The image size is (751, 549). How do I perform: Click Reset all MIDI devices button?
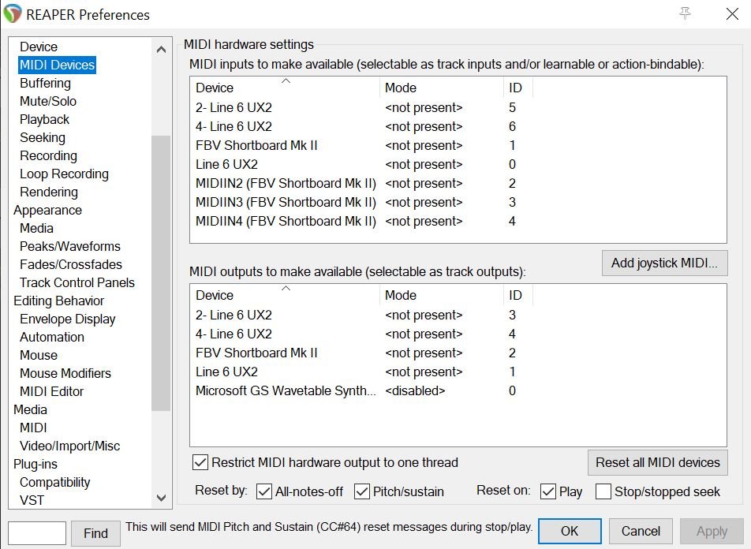658,462
